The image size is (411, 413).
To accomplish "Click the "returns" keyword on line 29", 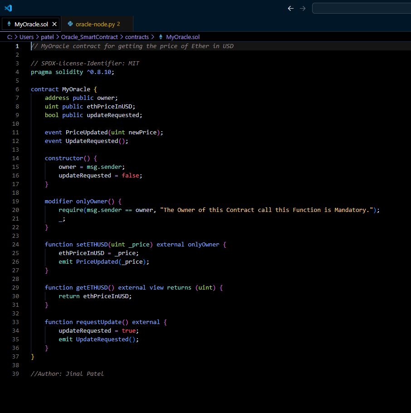I will pos(179,288).
